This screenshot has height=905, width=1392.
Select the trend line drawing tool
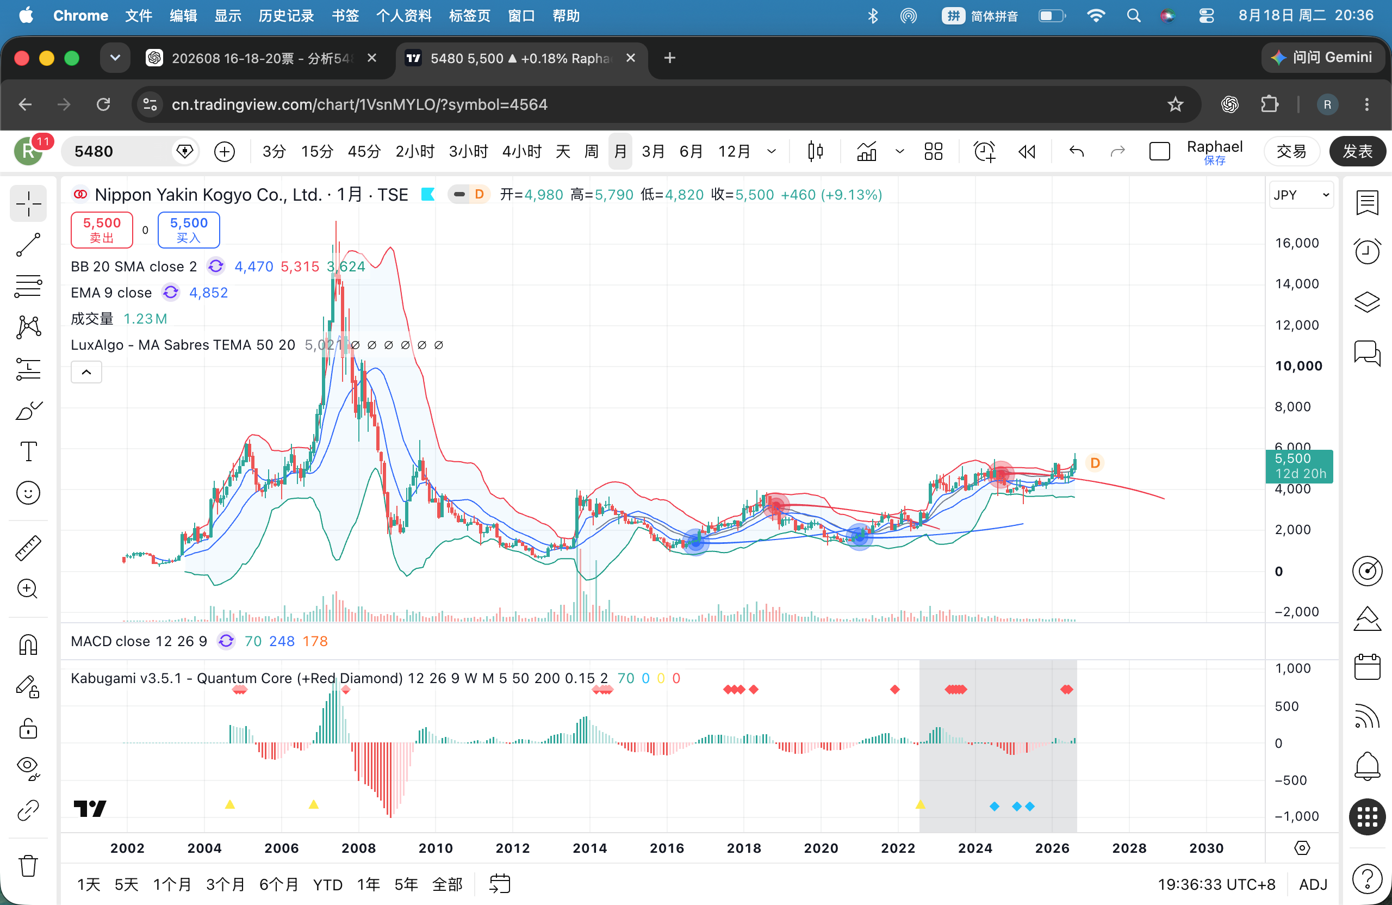coord(28,245)
